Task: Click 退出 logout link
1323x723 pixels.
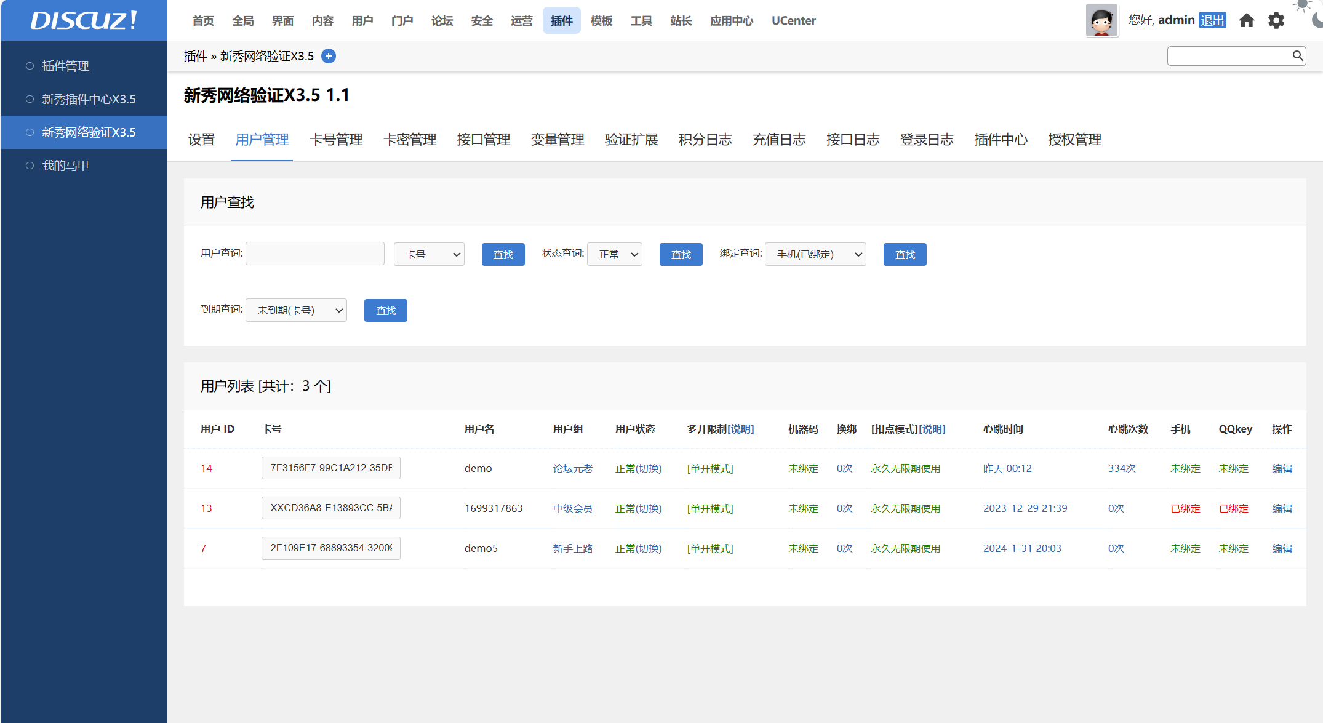Action: pyautogui.click(x=1212, y=20)
